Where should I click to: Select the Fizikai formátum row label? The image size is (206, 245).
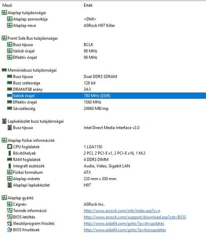click(28, 173)
